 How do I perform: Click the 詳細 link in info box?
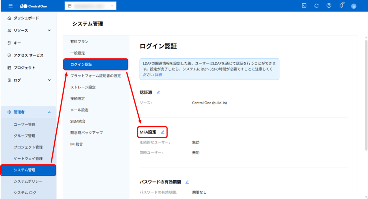tap(158, 75)
